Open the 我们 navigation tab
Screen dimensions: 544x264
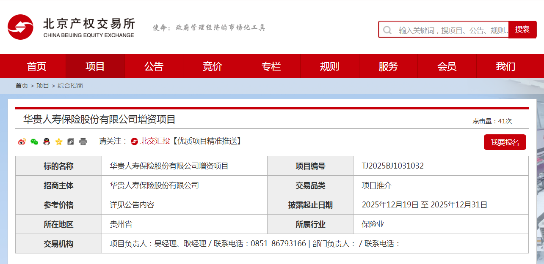[x=505, y=66]
